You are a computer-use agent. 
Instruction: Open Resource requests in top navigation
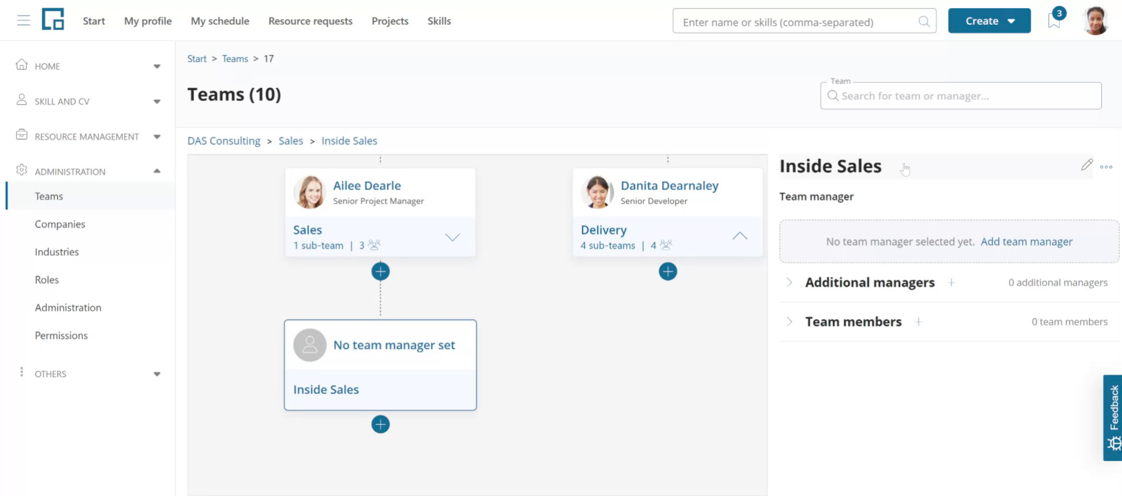tap(310, 21)
